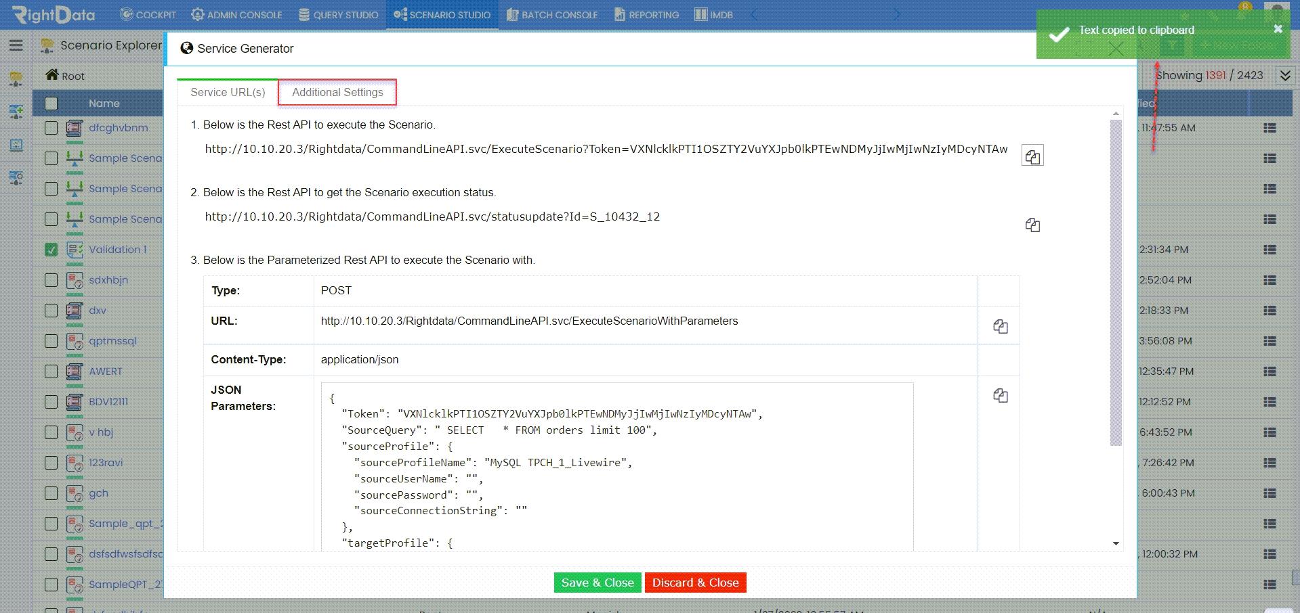Image resolution: width=1300 pixels, height=613 pixels.
Task: Click the Root home icon
Action: 52,74
